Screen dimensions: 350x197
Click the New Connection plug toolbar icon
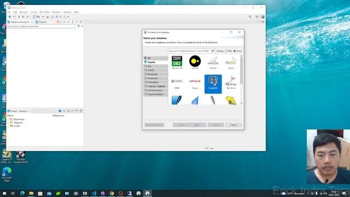[x=10, y=17]
